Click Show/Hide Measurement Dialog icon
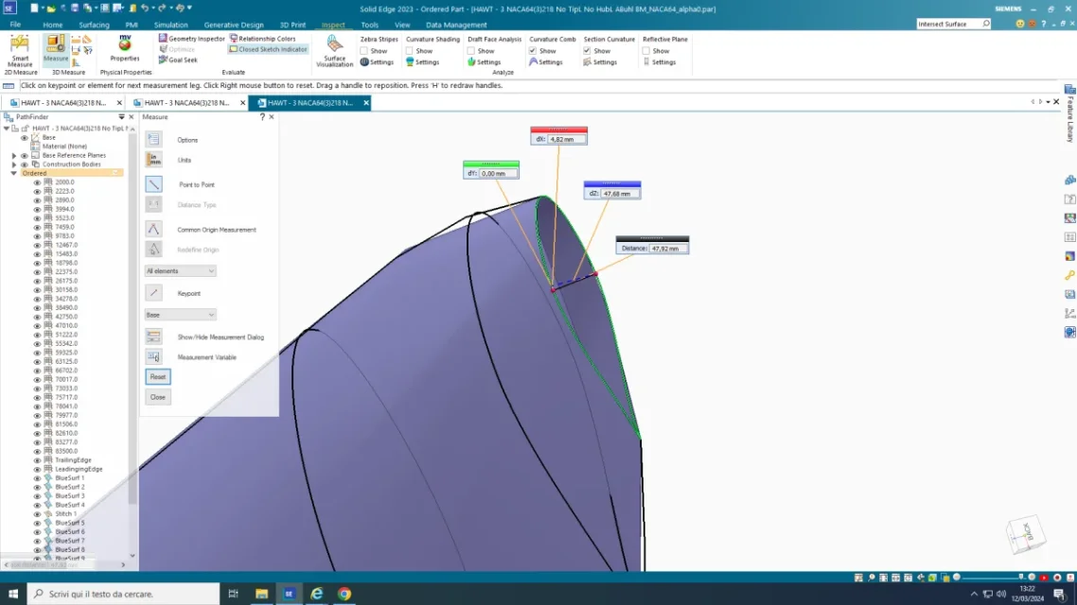 [x=154, y=337]
